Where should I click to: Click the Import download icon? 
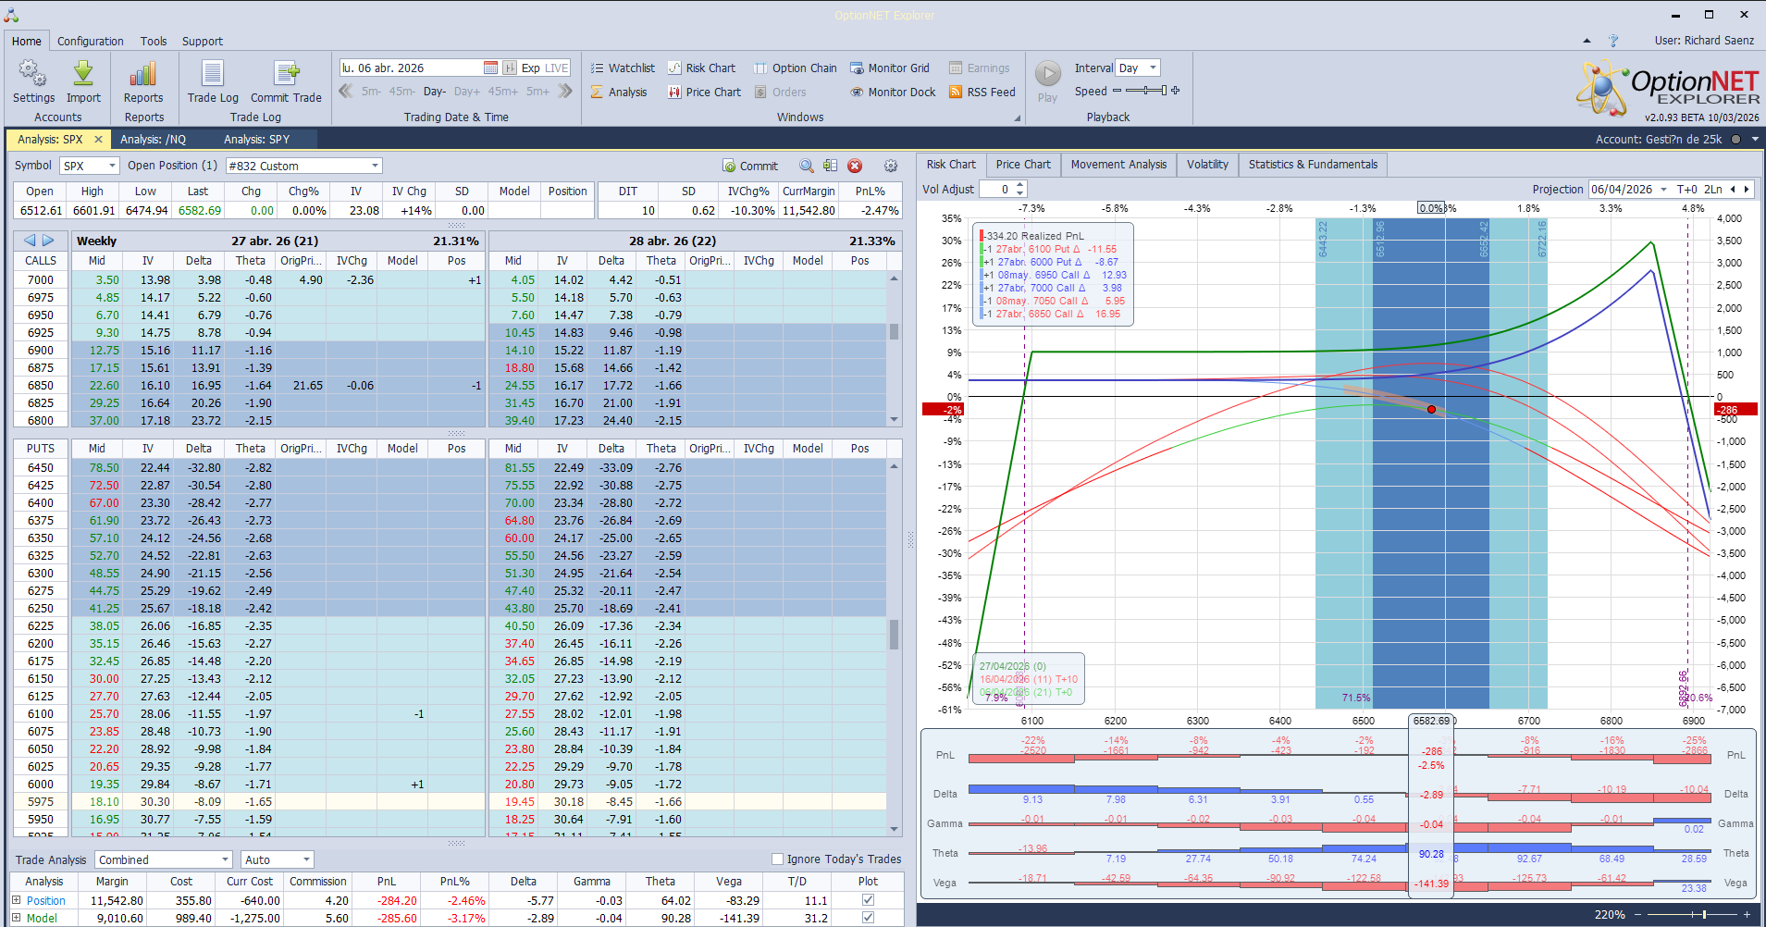[83, 75]
